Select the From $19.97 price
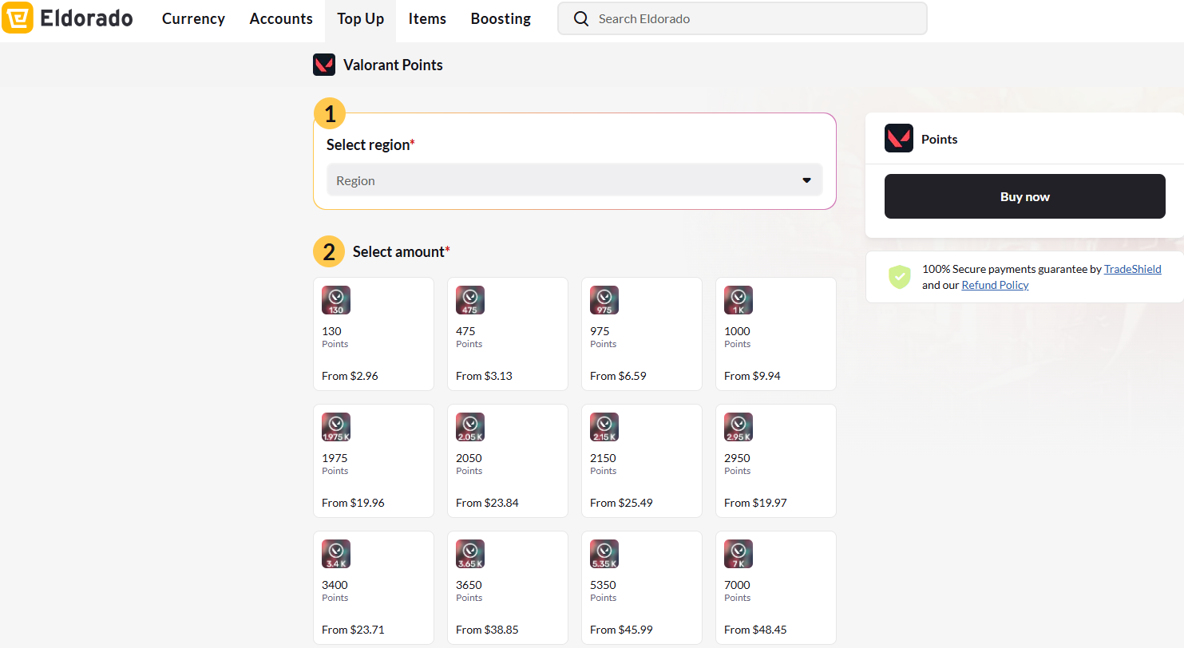This screenshot has height=648, width=1184. 755,503
